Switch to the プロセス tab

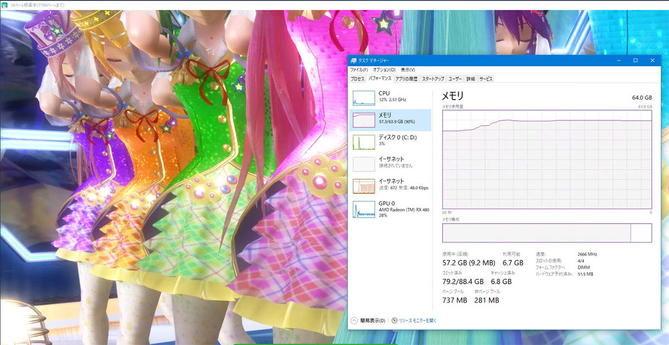point(357,79)
